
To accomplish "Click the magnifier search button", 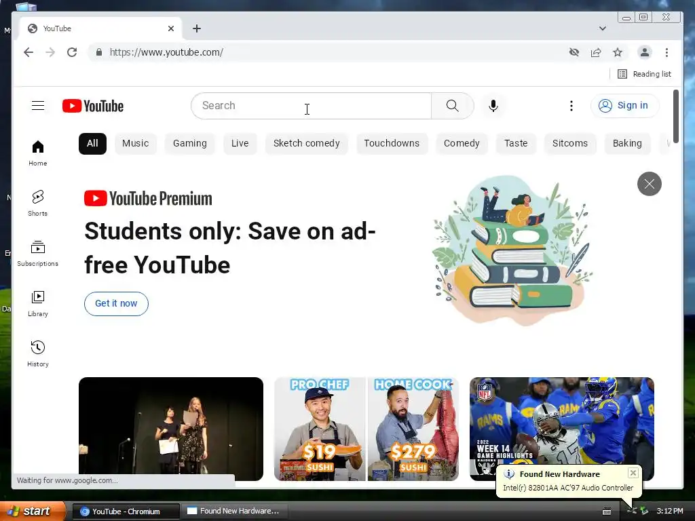I will (453, 106).
